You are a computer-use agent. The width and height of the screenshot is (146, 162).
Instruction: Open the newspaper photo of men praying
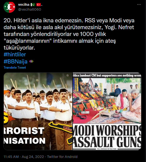pyautogui.click(x=107, y=111)
